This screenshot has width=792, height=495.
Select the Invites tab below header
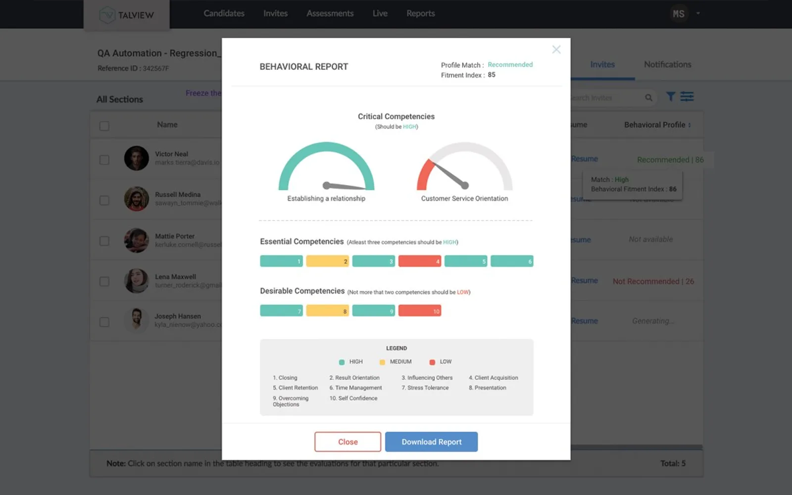(602, 64)
